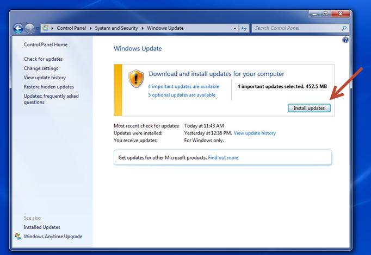Click the Forward navigation arrow button
Viewport: 371px width, 255px height.
pyautogui.click(x=29, y=28)
